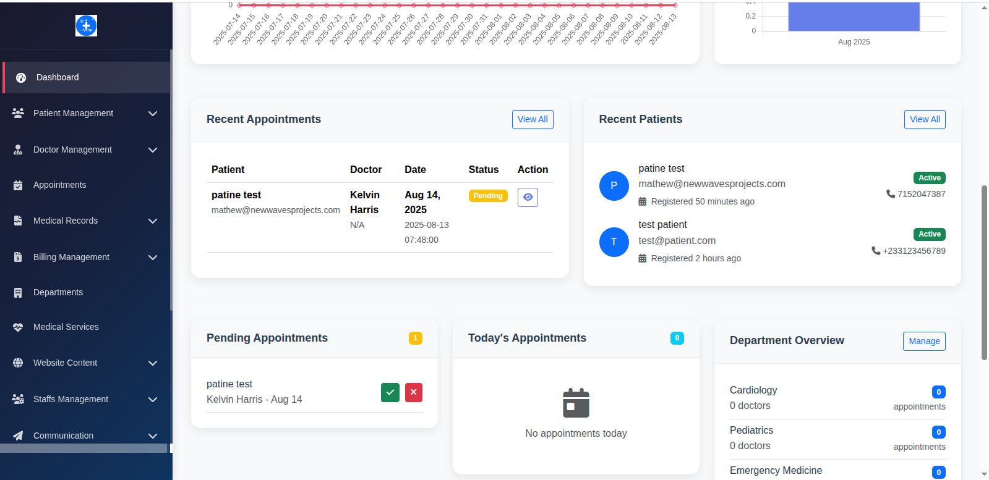This screenshot has height=480, width=989.
Task: Click the page vertical scrollbar thumb
Action: tap(984, 272)
